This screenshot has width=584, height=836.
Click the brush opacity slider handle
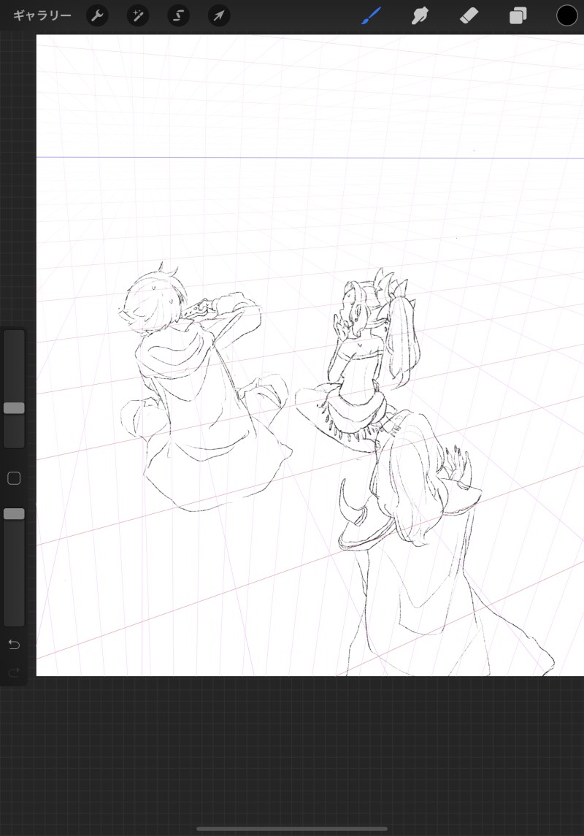click(x=14, y=513)
